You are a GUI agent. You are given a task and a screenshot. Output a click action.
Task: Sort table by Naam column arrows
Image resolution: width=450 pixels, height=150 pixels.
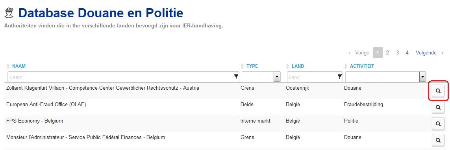8,66
